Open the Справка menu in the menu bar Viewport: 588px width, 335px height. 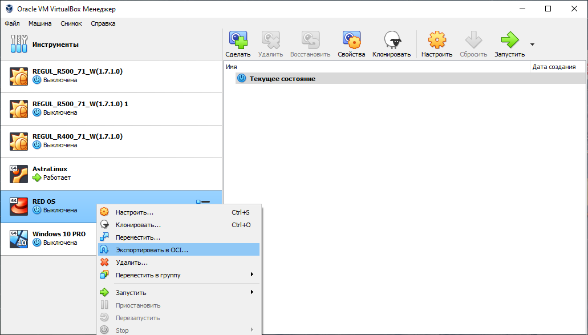[103, 23]
